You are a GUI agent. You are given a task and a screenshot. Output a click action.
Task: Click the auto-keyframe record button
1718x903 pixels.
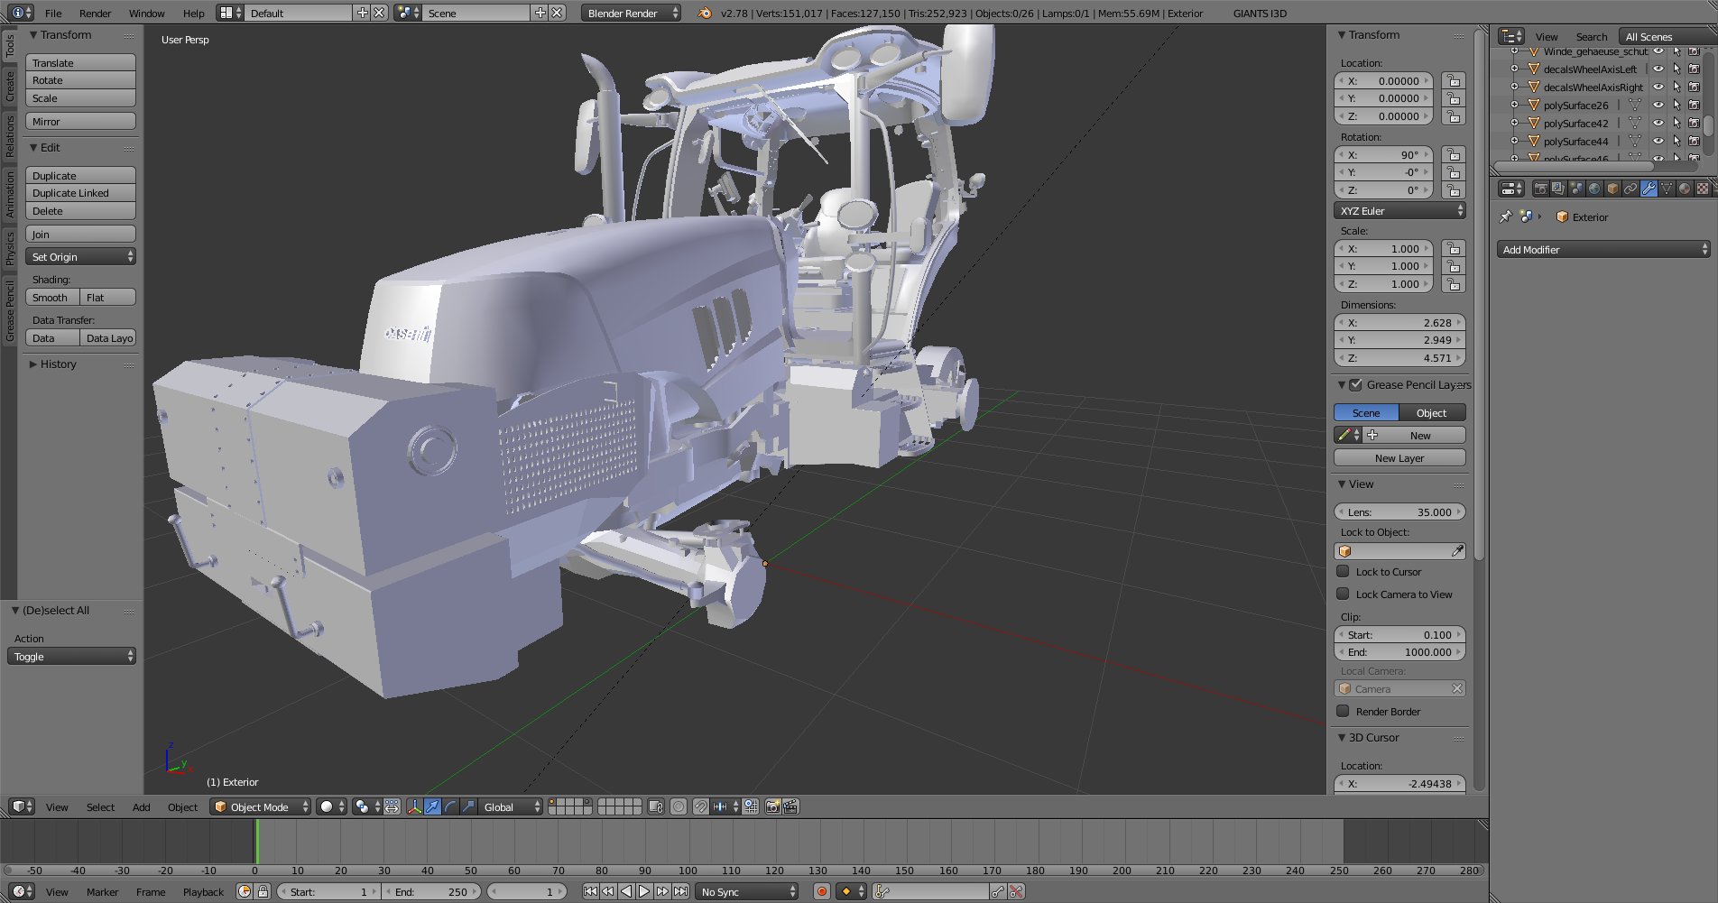[x=821, y=891]
